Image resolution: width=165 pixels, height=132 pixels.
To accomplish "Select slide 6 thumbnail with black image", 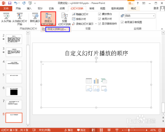I will point(14,92).
